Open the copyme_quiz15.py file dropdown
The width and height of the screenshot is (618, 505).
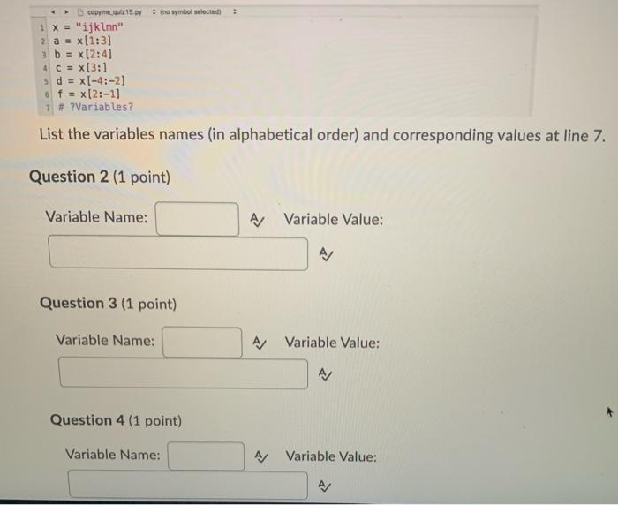tap(154, 11)
